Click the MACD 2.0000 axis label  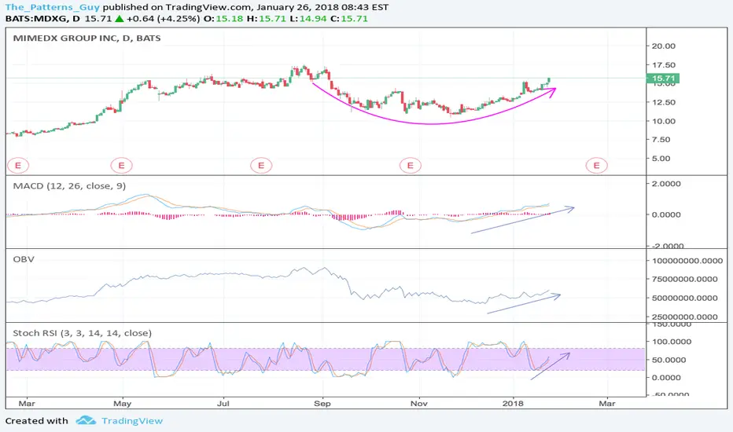point(666,184)
